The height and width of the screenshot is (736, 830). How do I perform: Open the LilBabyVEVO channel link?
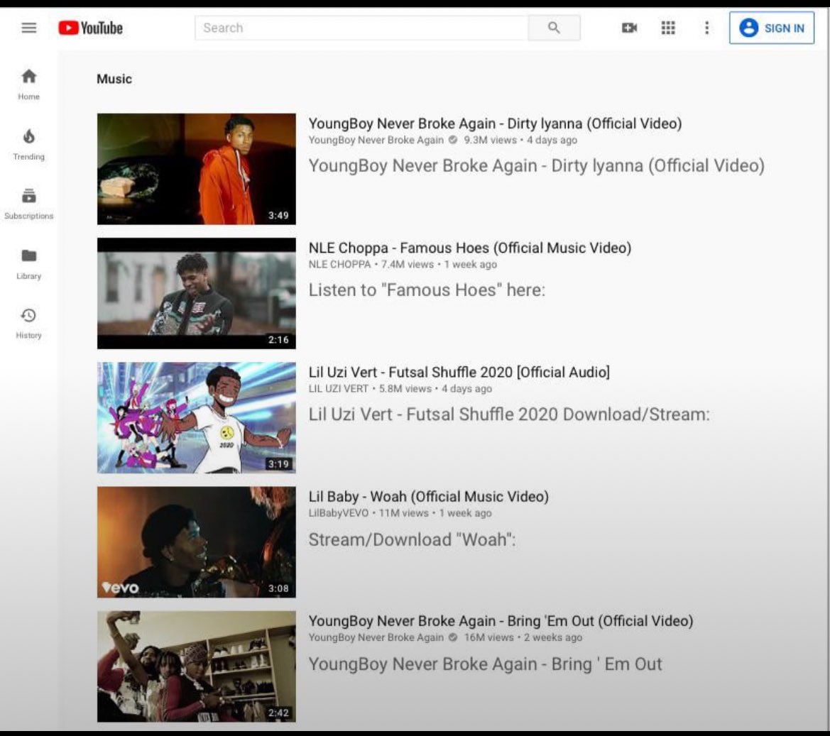pos(338,512)
